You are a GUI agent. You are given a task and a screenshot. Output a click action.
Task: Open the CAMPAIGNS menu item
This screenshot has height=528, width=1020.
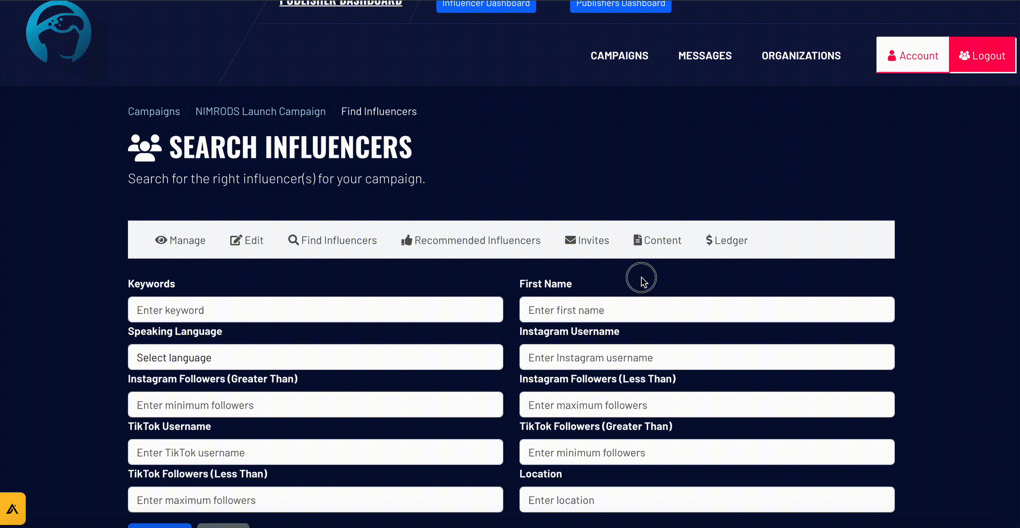tap(619, 55)
